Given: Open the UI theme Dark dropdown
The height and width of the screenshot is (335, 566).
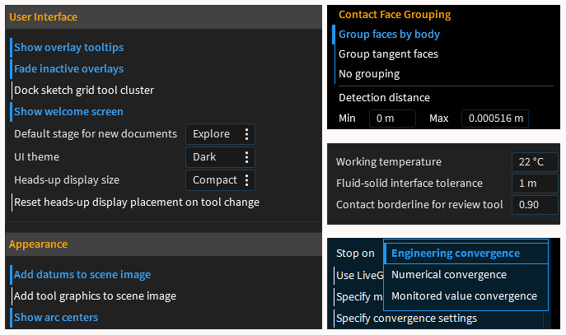Looking at the screenshot, I should click(x=220, y=157).
